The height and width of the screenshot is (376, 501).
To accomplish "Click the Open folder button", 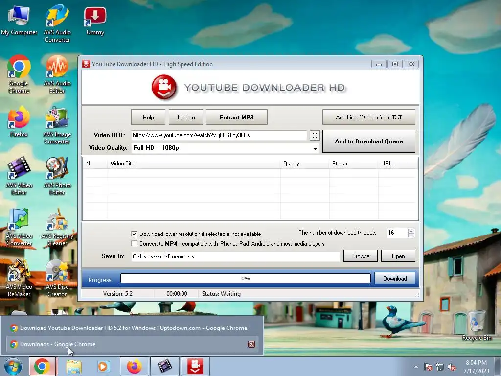I will pos(398,256).
